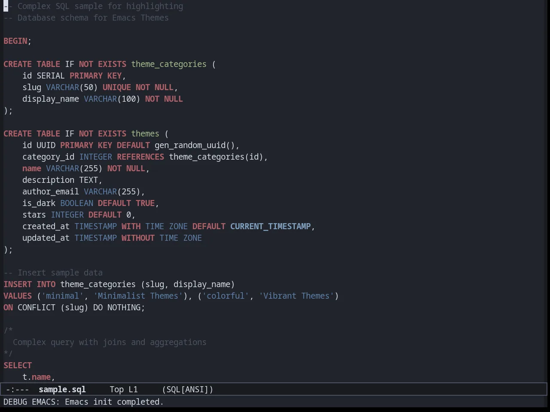
Task: Click the (SQL[ANSI]) major mode indicator
Action: [x=187, y=389]
